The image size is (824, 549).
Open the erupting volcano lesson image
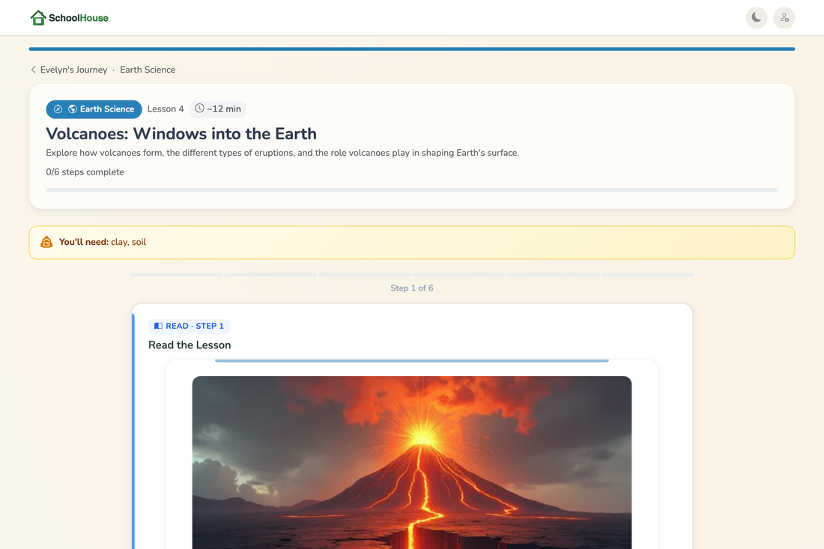(x=412, y=462)
